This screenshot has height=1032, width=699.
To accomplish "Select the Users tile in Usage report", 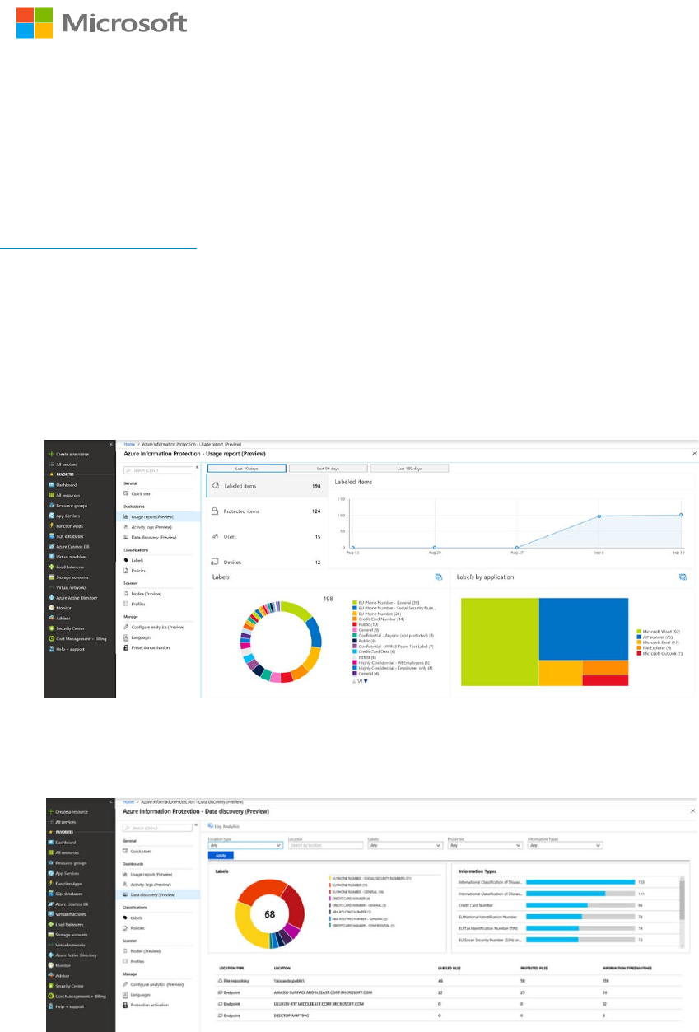I will 267,536.
